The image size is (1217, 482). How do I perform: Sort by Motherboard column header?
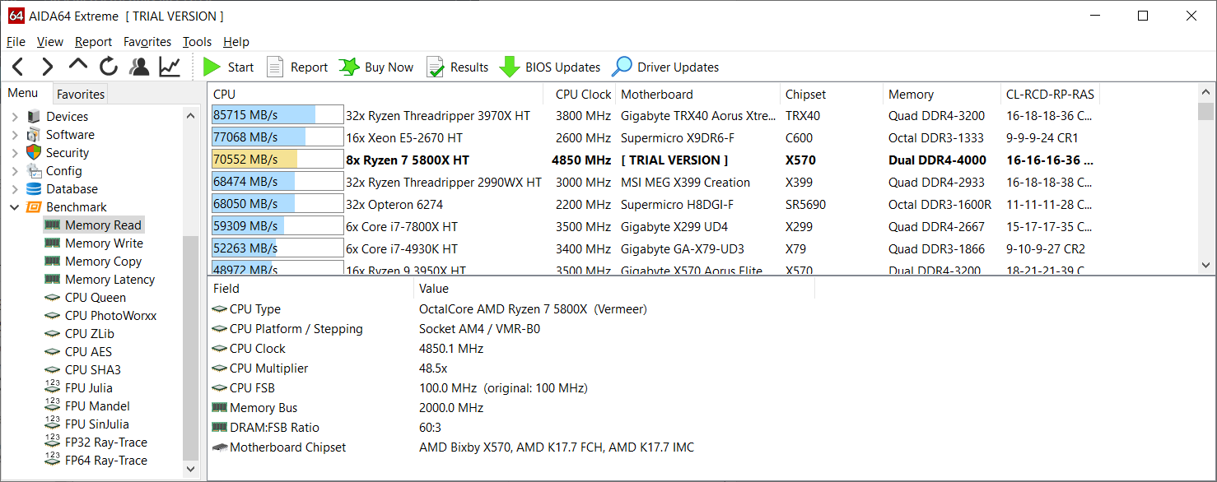pos(697,94)
